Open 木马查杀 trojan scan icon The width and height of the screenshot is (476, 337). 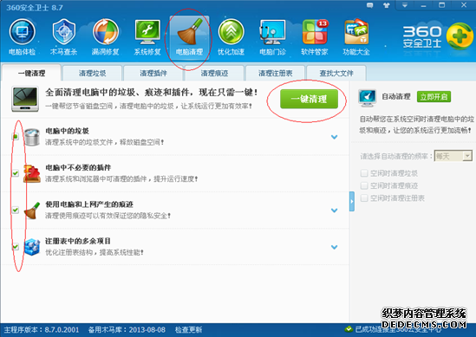64,37
